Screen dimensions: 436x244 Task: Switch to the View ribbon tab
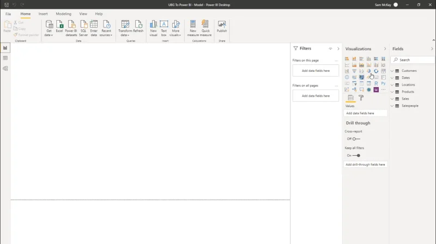pos(83,14)
